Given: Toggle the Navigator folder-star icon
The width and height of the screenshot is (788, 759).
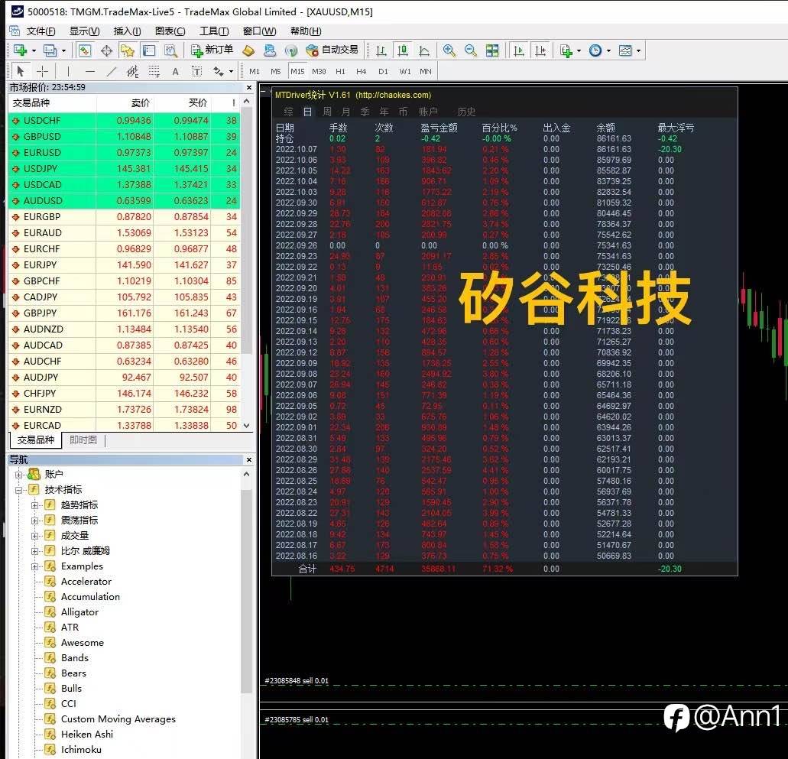Looking at the screenshot, I should coord(128,50).
